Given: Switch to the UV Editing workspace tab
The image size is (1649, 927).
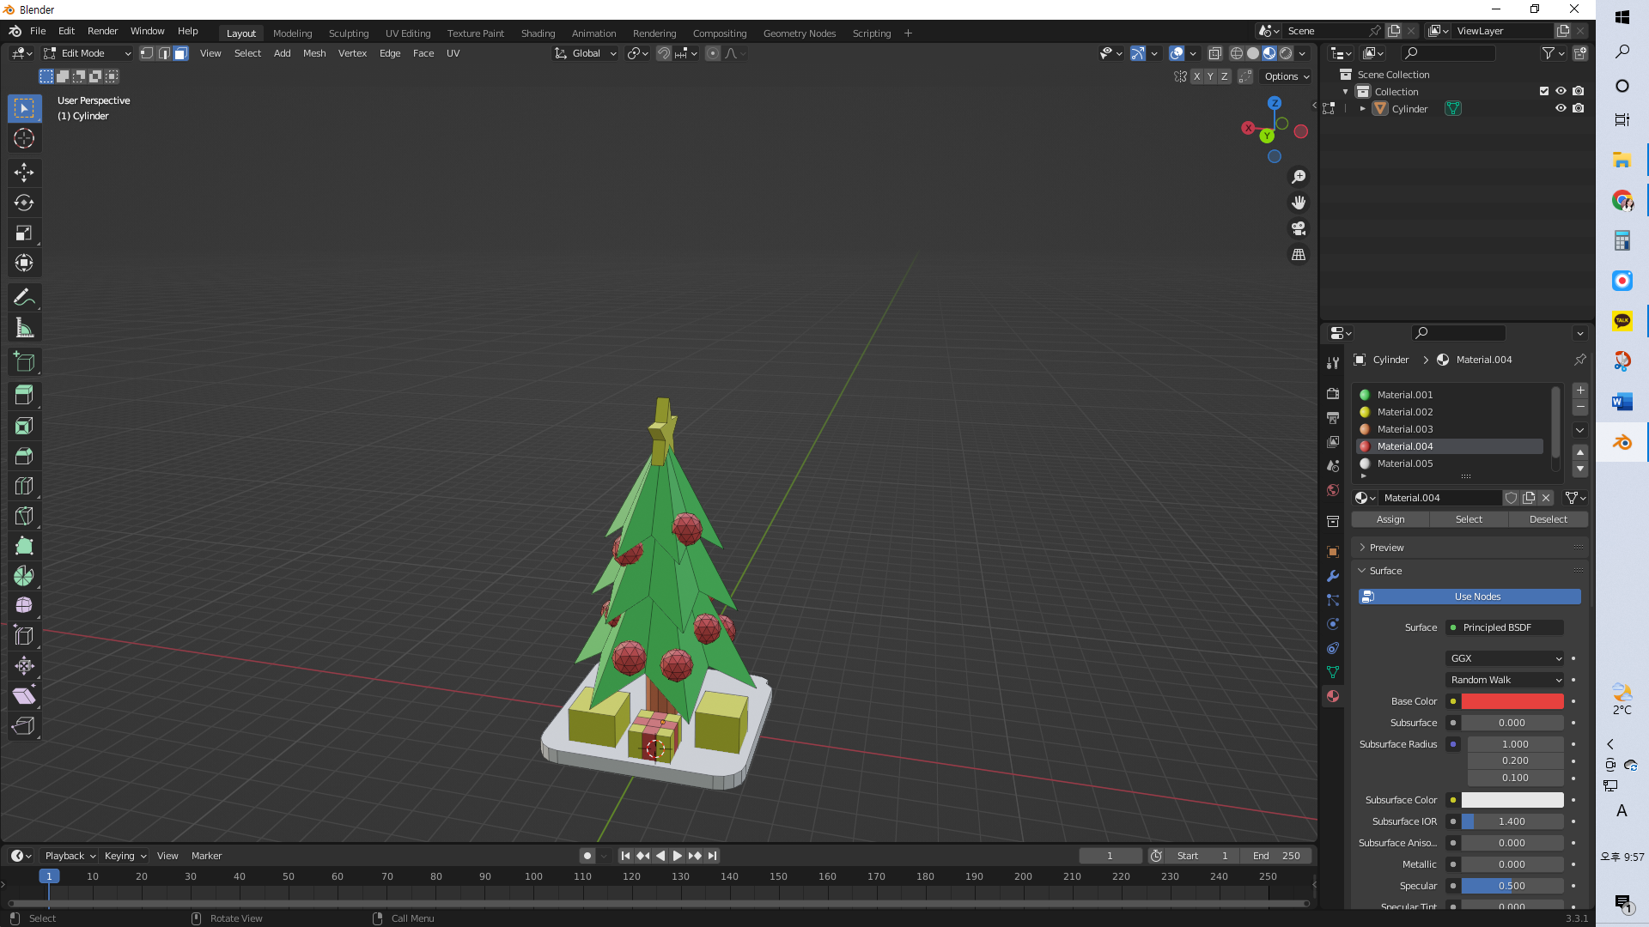Looking at the screenshot, I should [x=408, y=33].
